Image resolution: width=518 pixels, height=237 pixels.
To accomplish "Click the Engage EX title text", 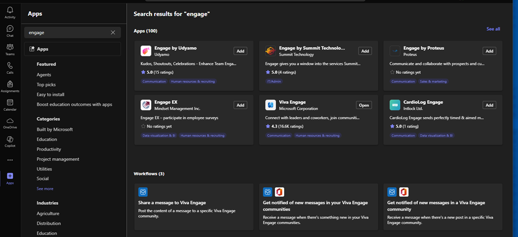I will point(166,102).
